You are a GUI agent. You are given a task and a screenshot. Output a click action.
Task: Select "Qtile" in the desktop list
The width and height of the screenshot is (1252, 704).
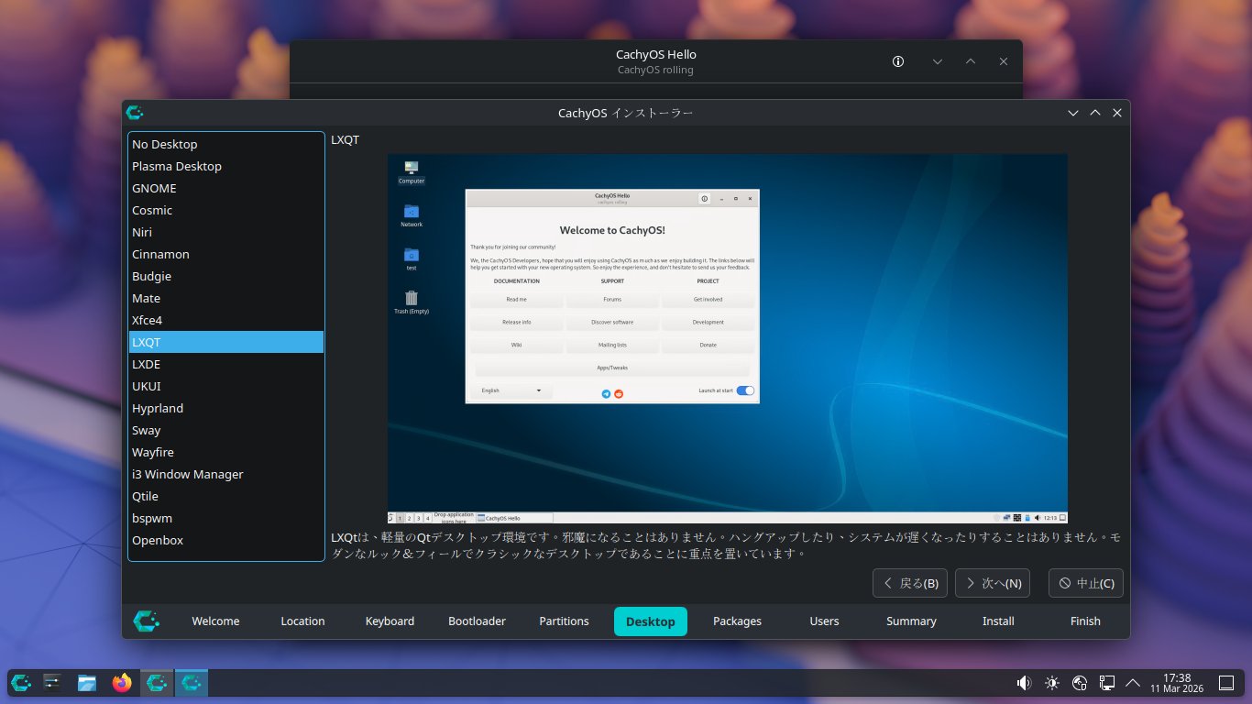[226, 496]
